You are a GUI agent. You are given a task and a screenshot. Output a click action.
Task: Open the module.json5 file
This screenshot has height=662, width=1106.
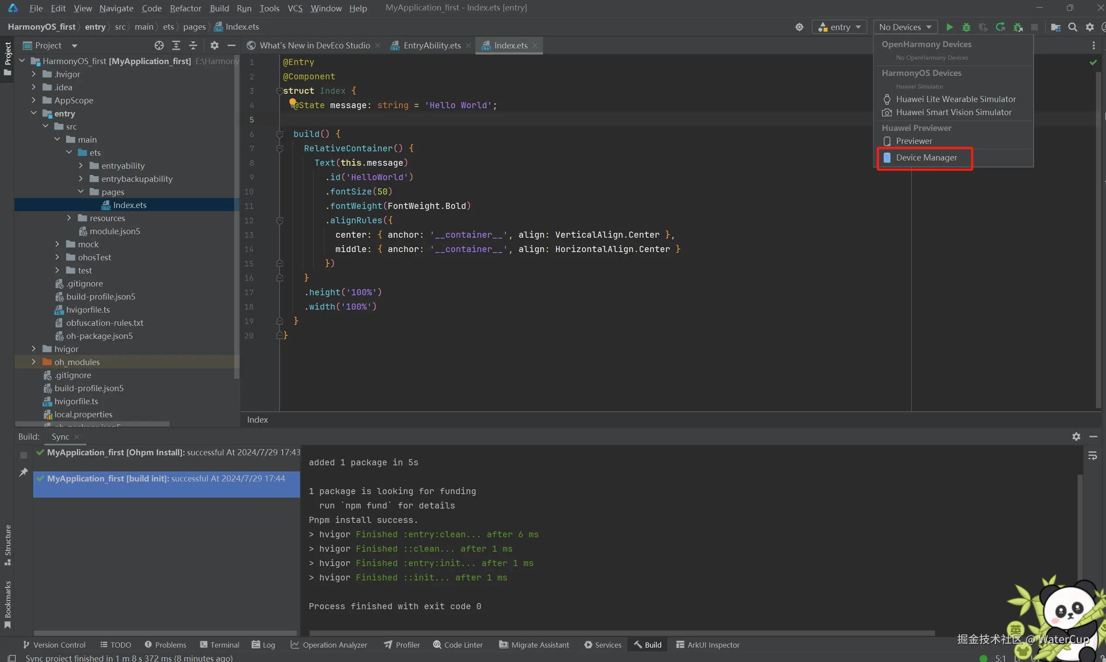point(115,231)
